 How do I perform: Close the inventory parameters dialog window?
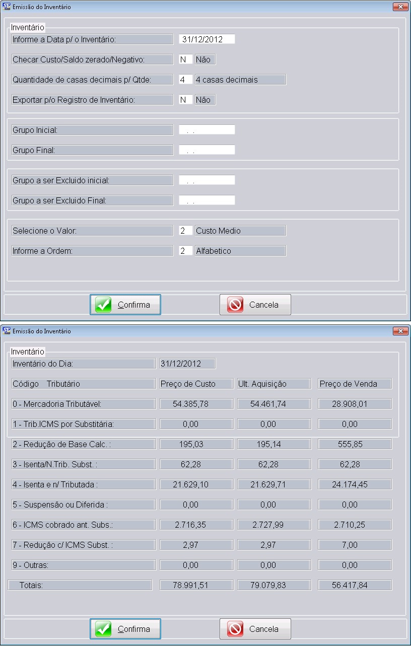tap(400, 7)
